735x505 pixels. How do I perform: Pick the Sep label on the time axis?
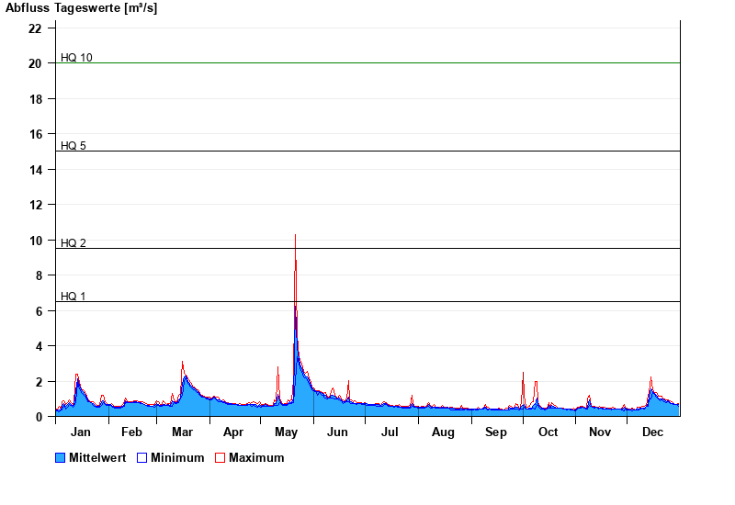[x=495, y=432]
